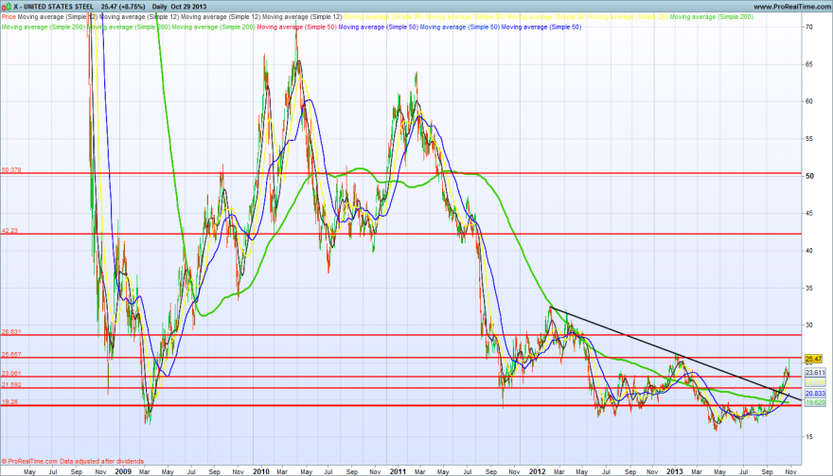This screenshot has height=476, width=833.
Task: Click the 15 tick on price axis
Action: (809, 436)
